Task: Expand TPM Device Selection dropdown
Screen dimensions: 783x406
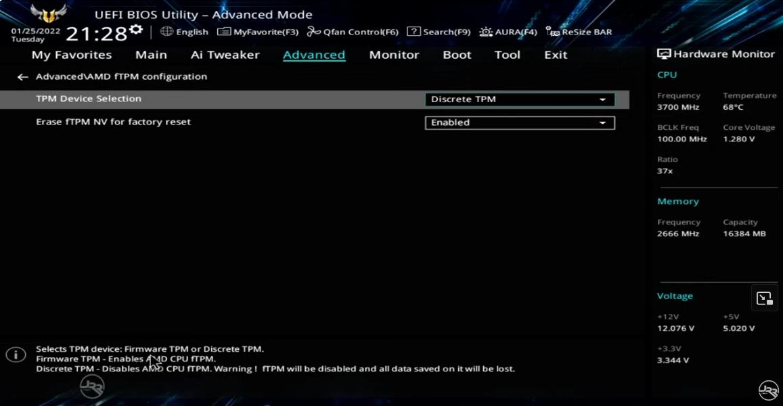Action: tap(520, 99)
